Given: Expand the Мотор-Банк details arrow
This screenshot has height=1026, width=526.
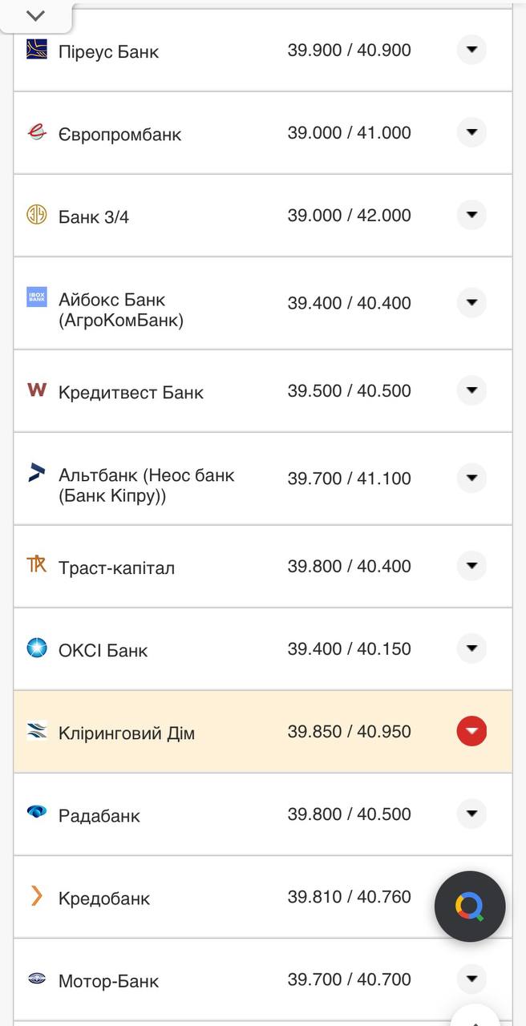Looking at the screenshot, I should tap(471, 978).
